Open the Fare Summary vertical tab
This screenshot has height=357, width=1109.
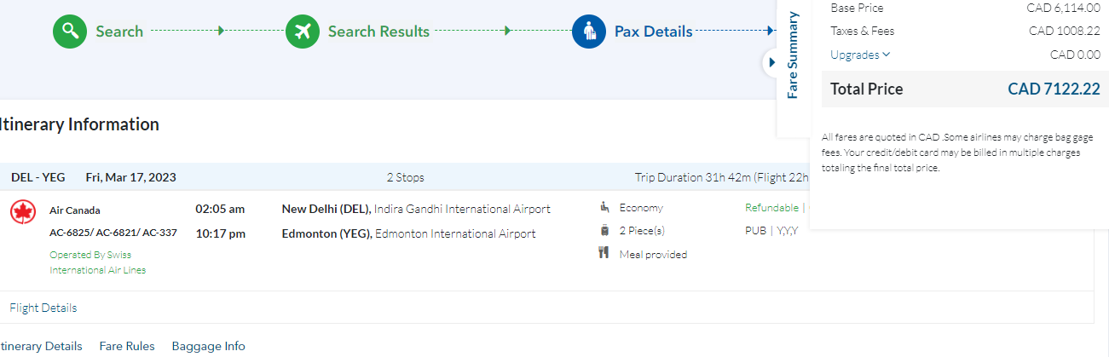pos(793,55)
